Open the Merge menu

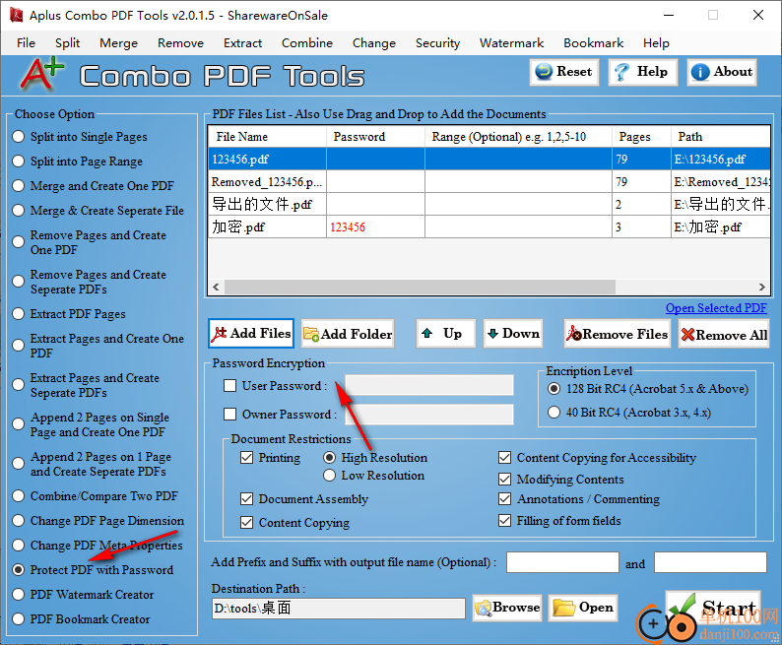119,43
